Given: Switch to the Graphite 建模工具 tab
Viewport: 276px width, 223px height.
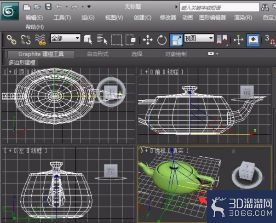Looking at the screenshot, I should coord(41,54).
